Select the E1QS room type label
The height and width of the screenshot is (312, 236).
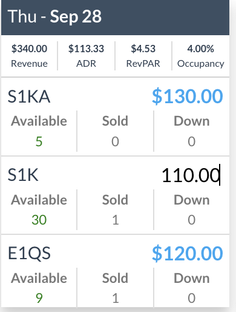29,254
